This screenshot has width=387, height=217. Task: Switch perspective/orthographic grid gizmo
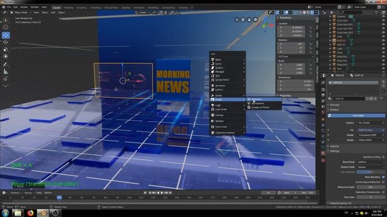tap(236, 19)
